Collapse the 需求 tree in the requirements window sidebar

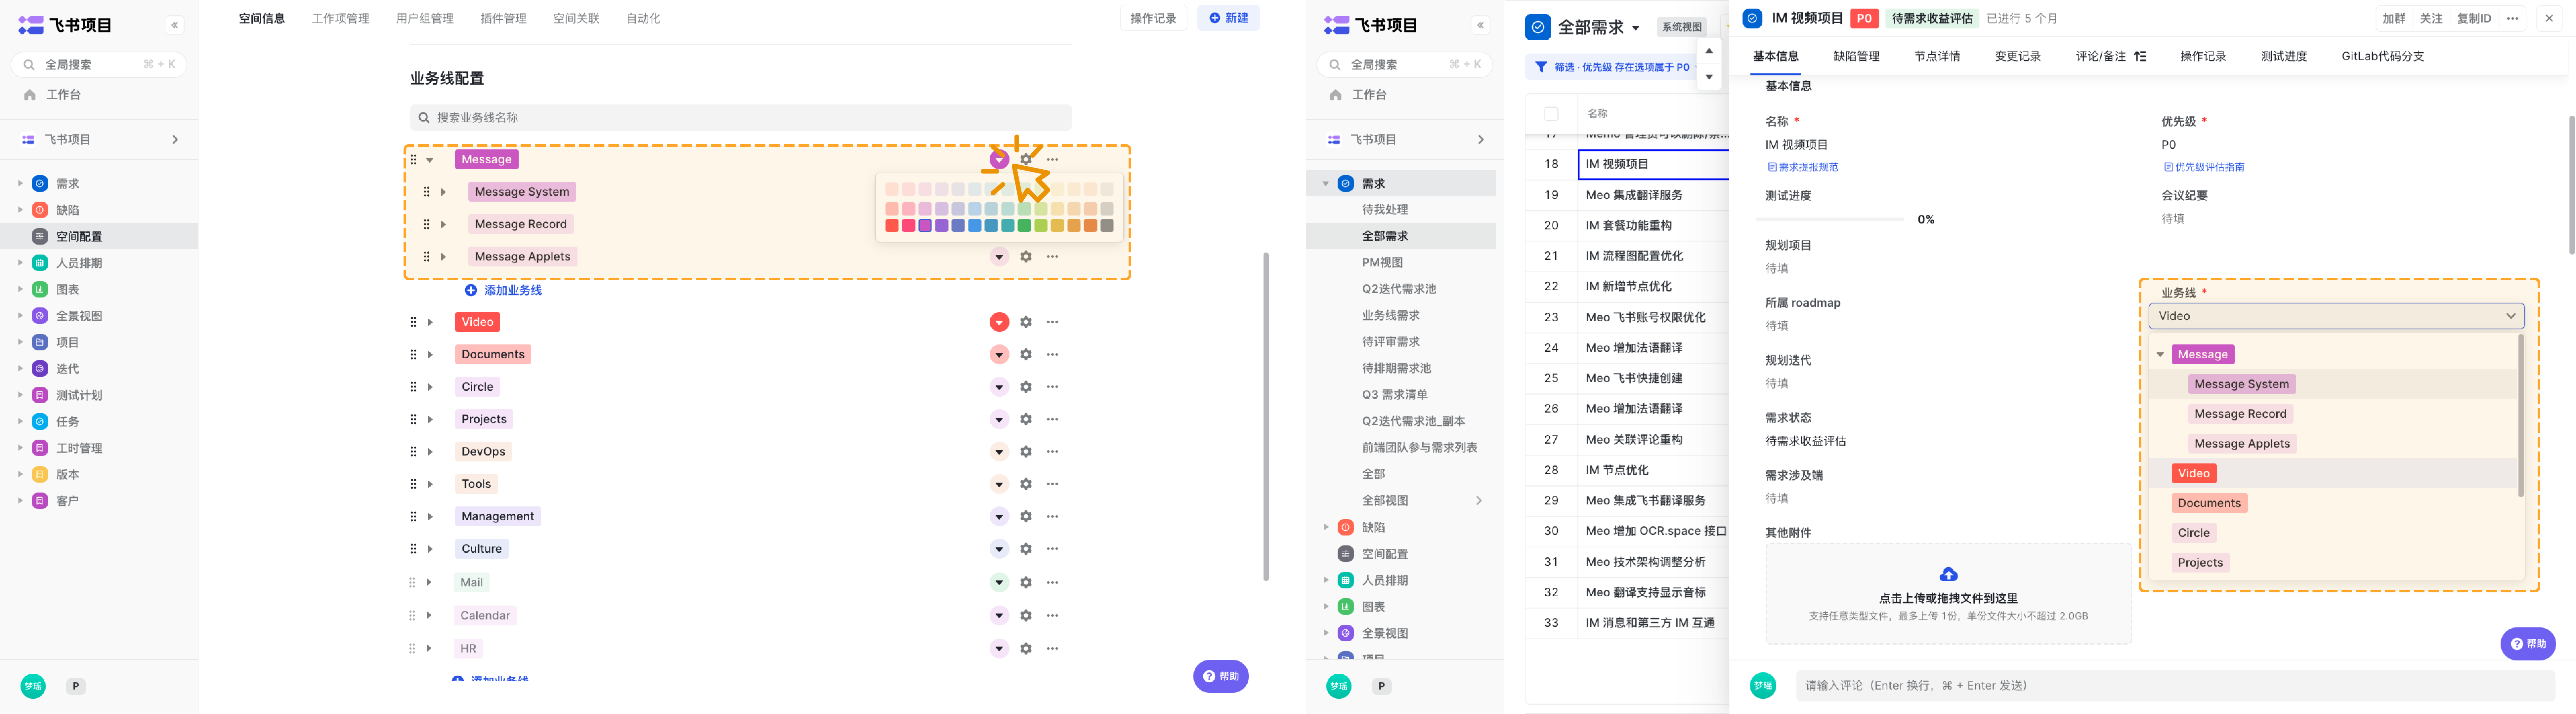coord(1326,184)
